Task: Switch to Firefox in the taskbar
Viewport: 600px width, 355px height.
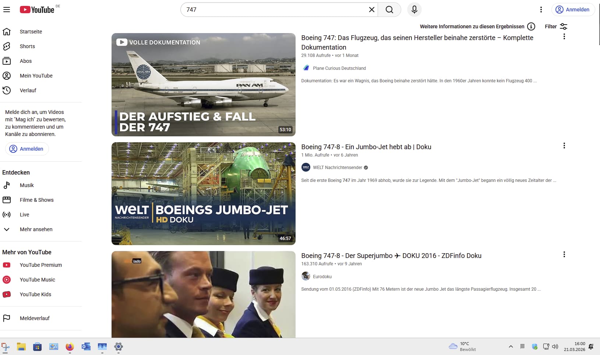Action: [x=70, y=347]
